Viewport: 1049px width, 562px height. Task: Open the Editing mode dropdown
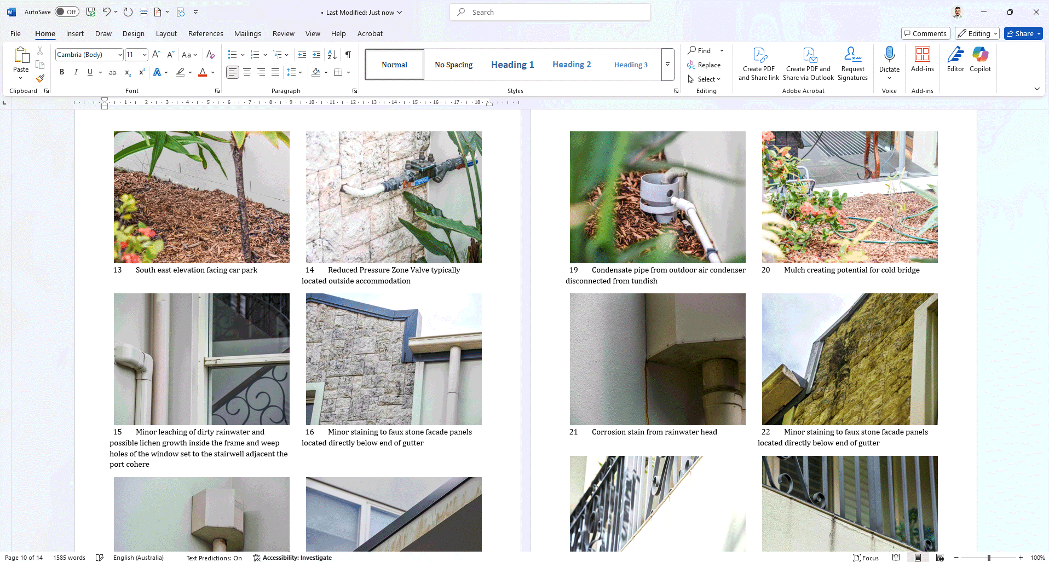coord(977,33)
